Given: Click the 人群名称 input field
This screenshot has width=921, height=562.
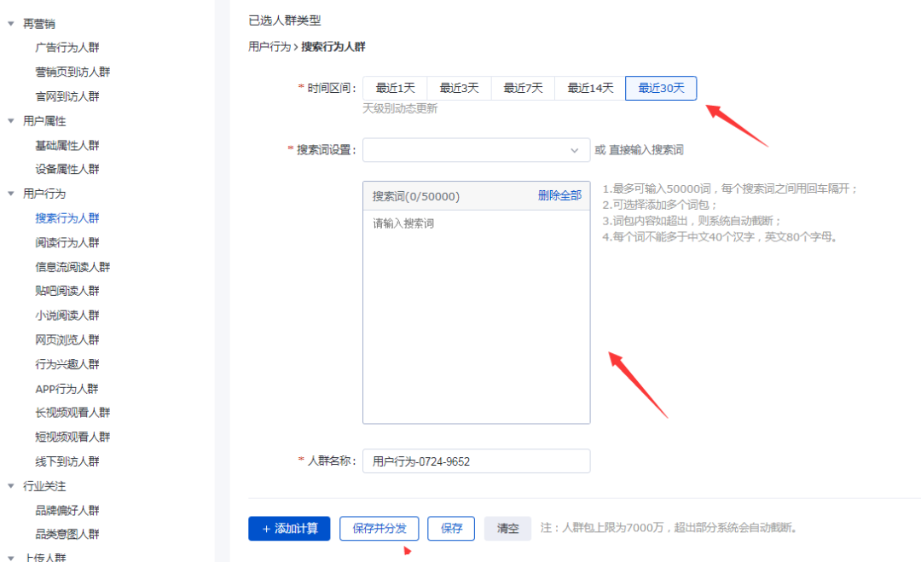Looking at the screenshot, I should pyautogui.click(x=477, y=461).
